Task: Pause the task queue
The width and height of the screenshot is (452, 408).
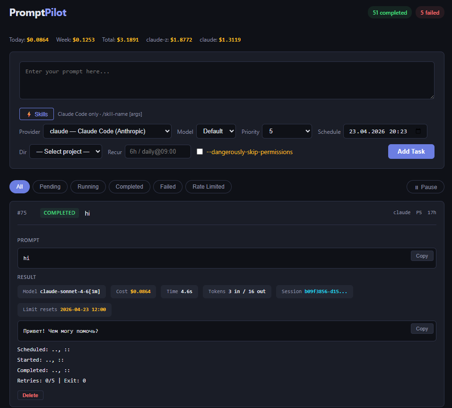Action: tap(425, 187)
